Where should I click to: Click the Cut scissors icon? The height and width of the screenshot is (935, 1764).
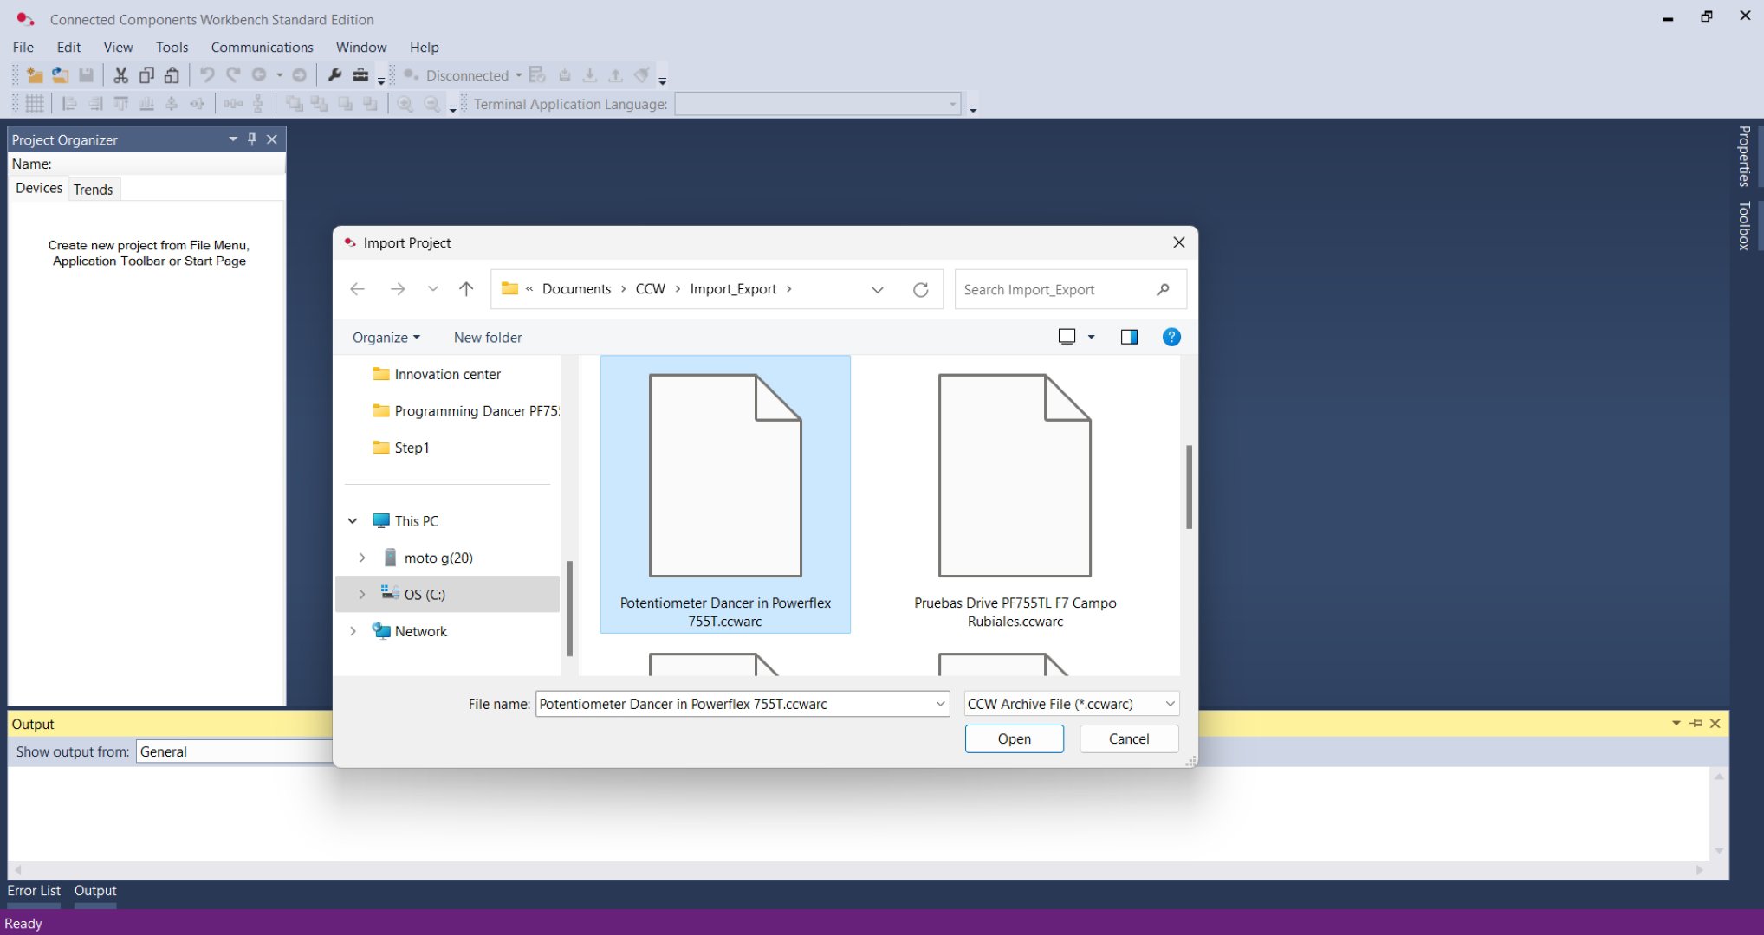tap(120, 75)
